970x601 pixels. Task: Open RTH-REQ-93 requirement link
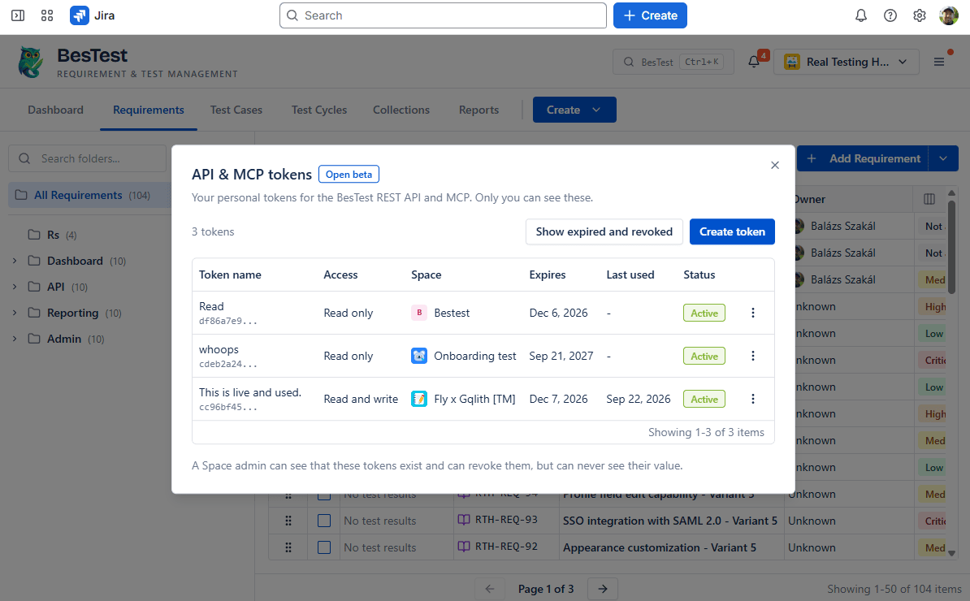coord(506,520)
